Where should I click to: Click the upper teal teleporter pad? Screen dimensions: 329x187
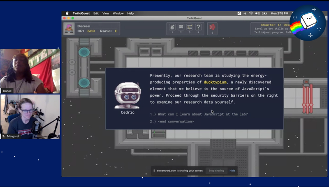click(84, 52)
